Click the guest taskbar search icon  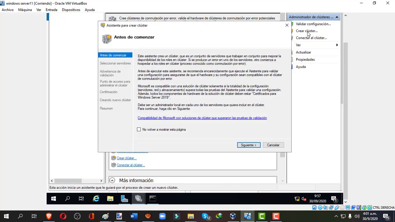(67, 199)
